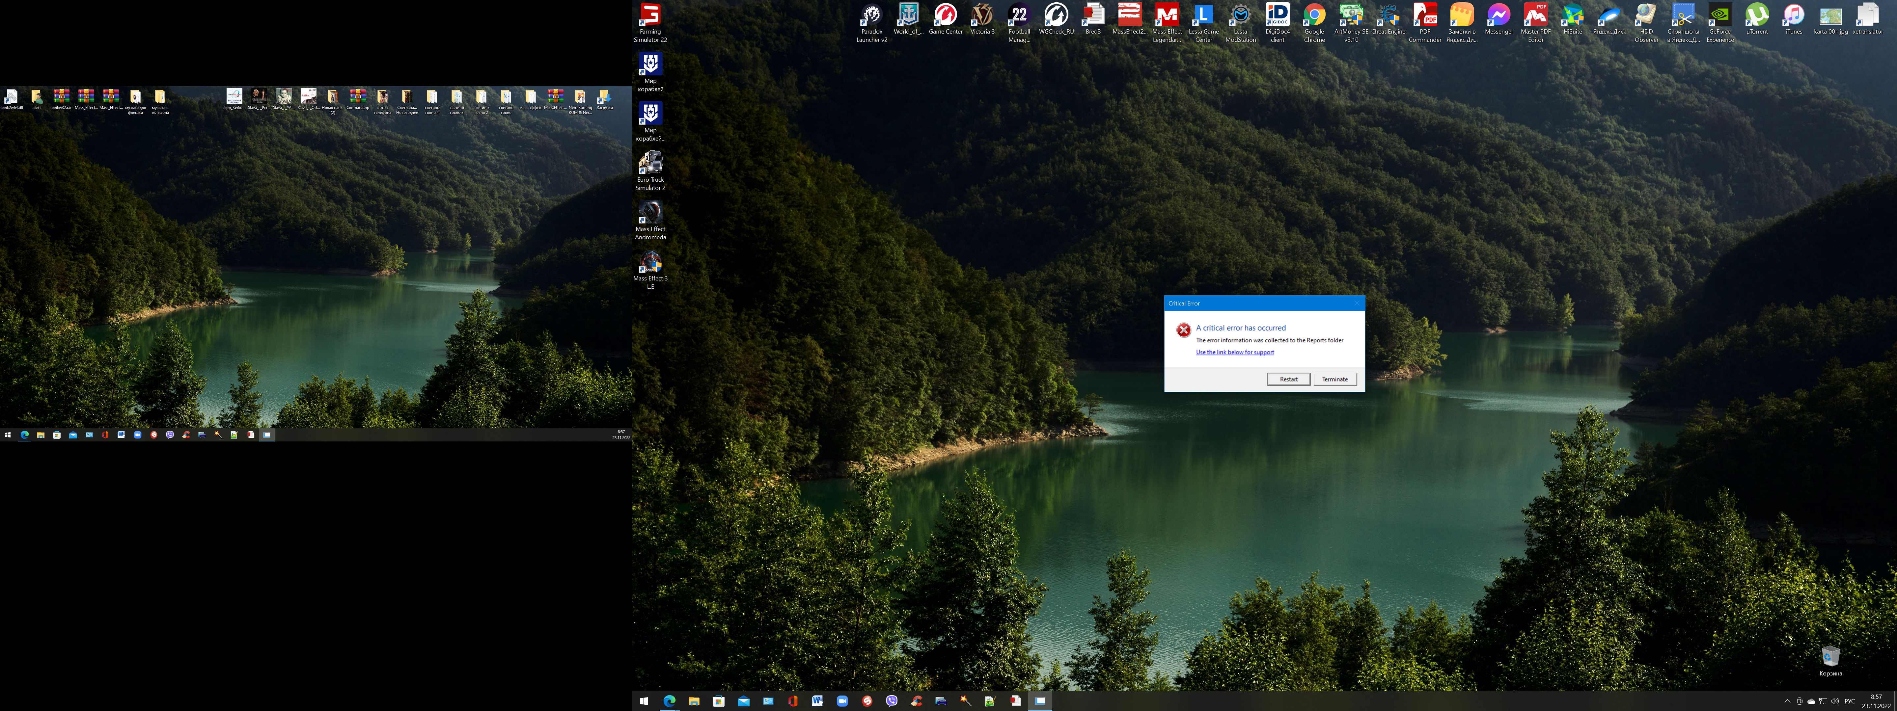The height and width of the screenshot is (711, 1897).
Task: Click Restart in Critical Error dialog
Action: tap(1288, 379)
